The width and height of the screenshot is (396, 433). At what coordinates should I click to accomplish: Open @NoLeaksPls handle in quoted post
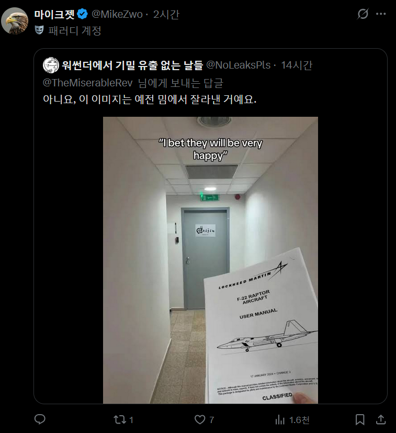tap(239, 65)
